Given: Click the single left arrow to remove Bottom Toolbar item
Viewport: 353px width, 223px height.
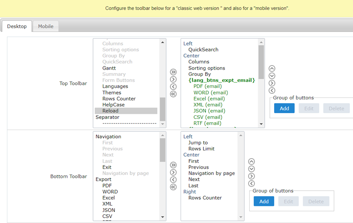Looking at the screenshot, I should (173, 179).
